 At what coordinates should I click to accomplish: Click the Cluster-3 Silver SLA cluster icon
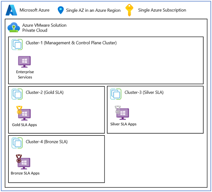[116, 94]
